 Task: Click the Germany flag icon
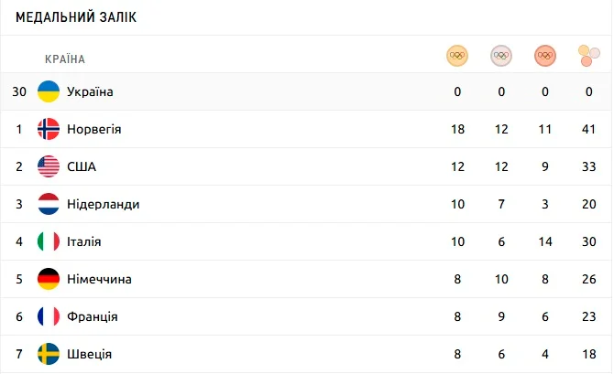(x=49, y=279)
